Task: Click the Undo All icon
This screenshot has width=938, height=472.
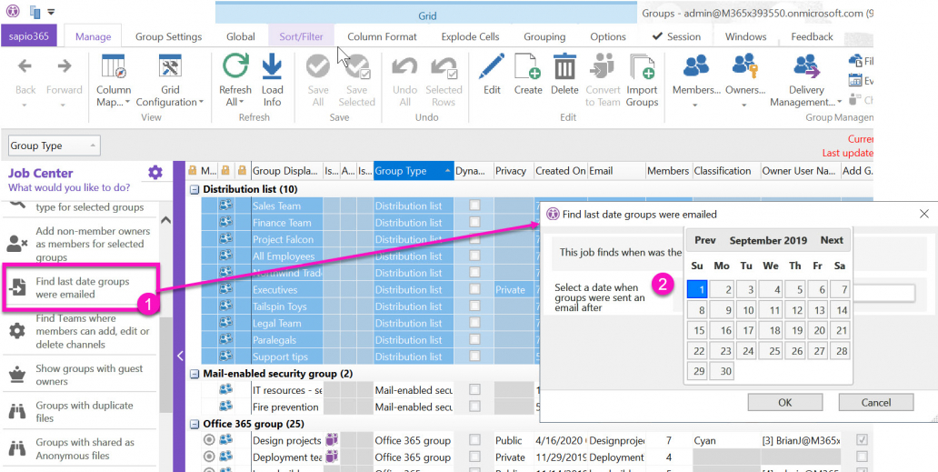Action: pyautogui.click(x=405, y=65)
